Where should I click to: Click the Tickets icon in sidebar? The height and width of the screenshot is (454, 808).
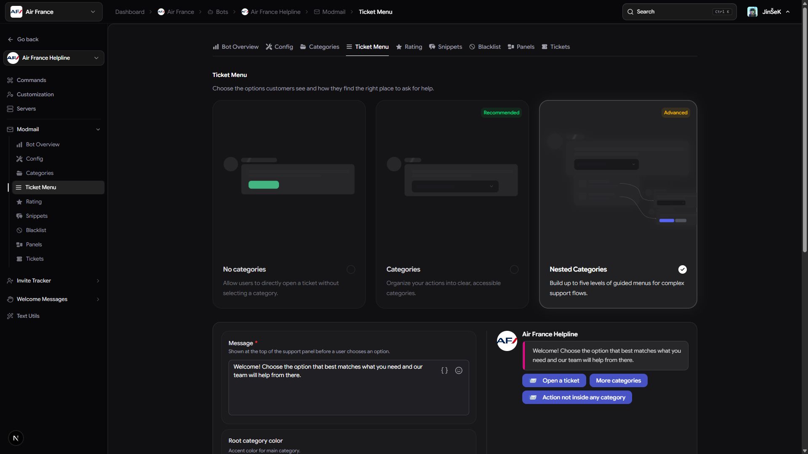pos(19,259)
